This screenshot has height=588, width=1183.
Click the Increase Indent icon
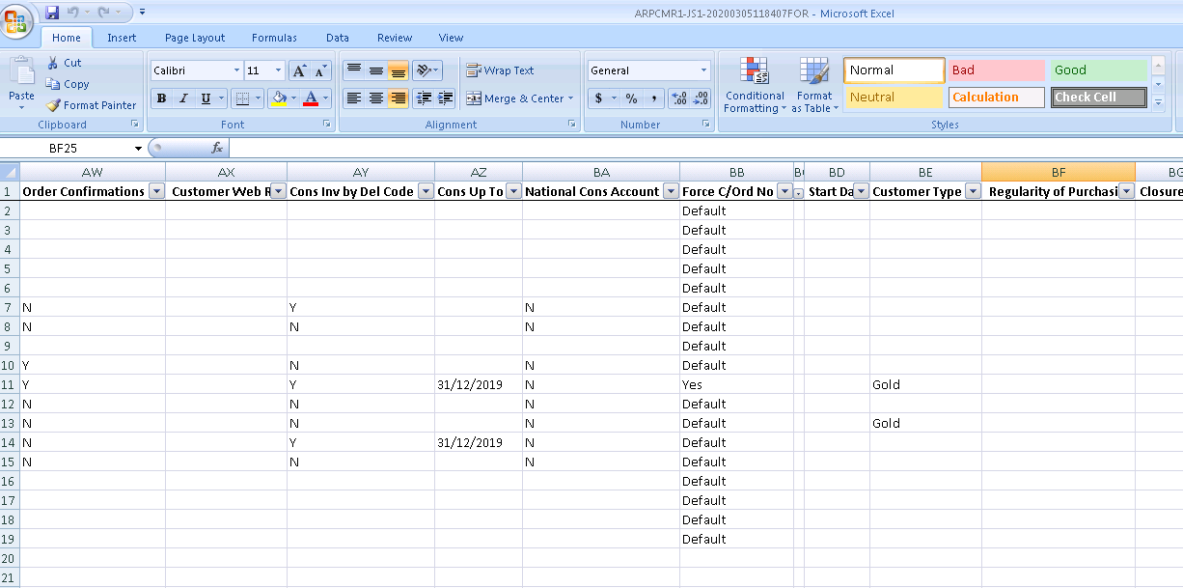click(446, 98)
